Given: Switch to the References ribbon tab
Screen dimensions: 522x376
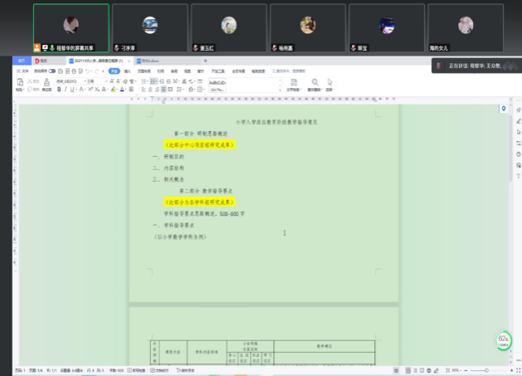Looking at the screenshot, I should point(160,71).
